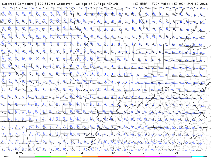Image resolution: width=211 pixels, height=158 pixels.
Task: Click the "0.25" legend value
Action: 19,153
